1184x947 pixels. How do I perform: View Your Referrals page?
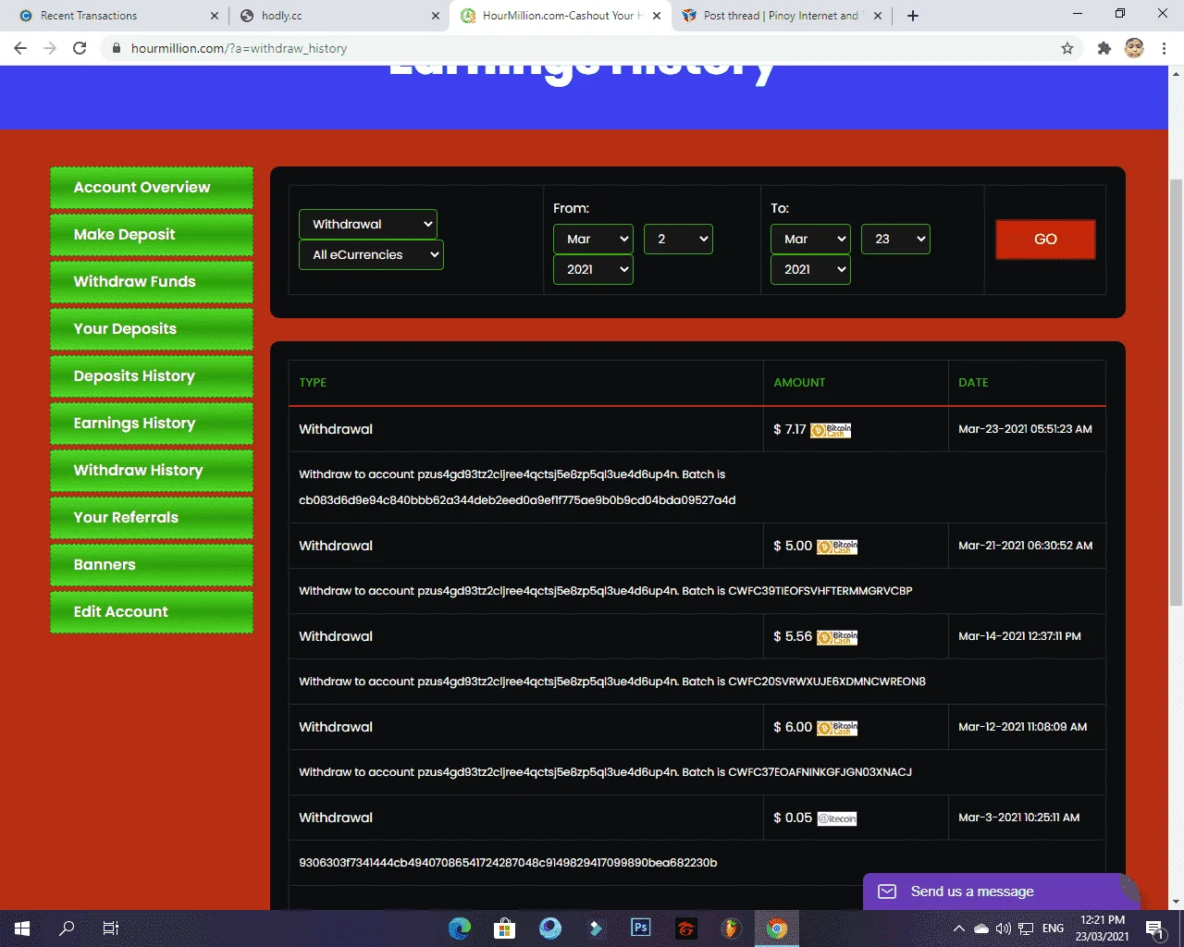(152, 518)
